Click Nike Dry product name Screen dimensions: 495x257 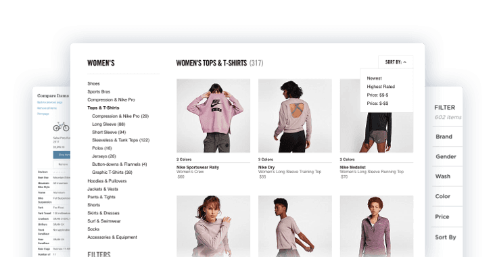[266, 167]
